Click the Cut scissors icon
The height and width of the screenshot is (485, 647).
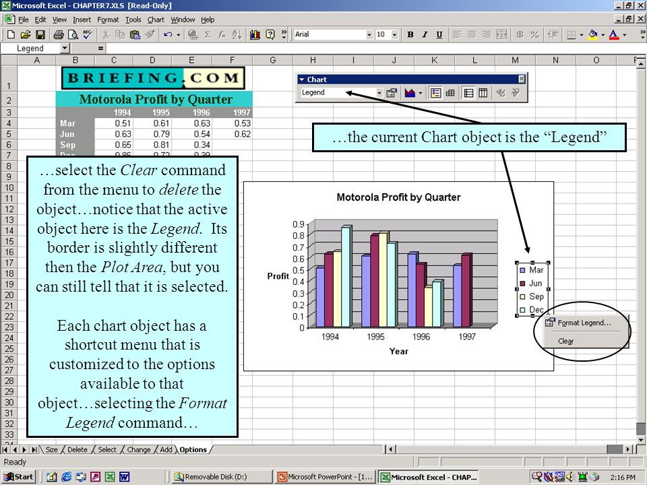click(106, 34)
